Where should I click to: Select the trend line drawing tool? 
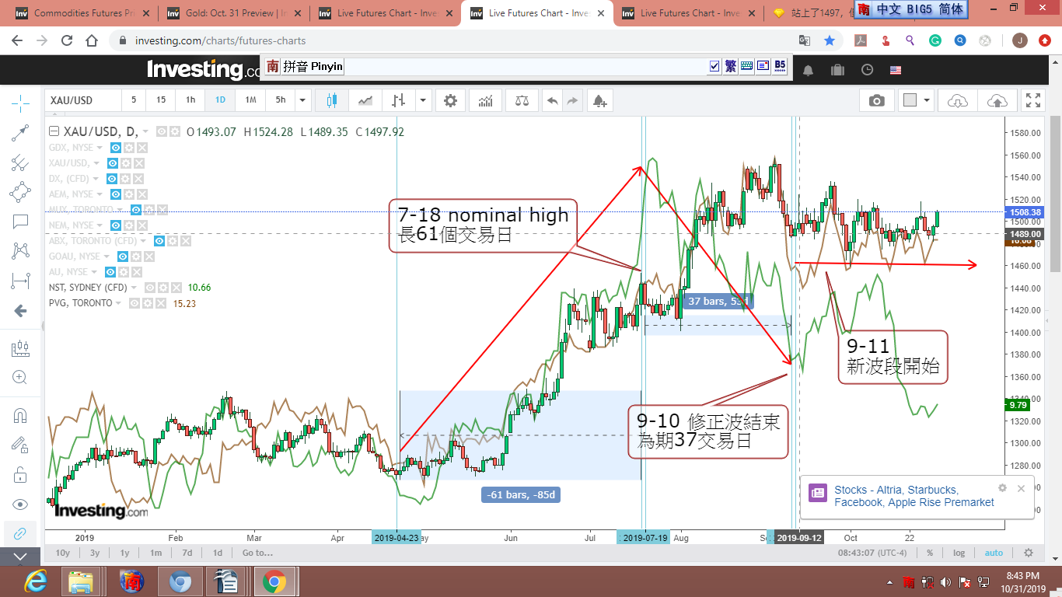click(x=21, y=133)
